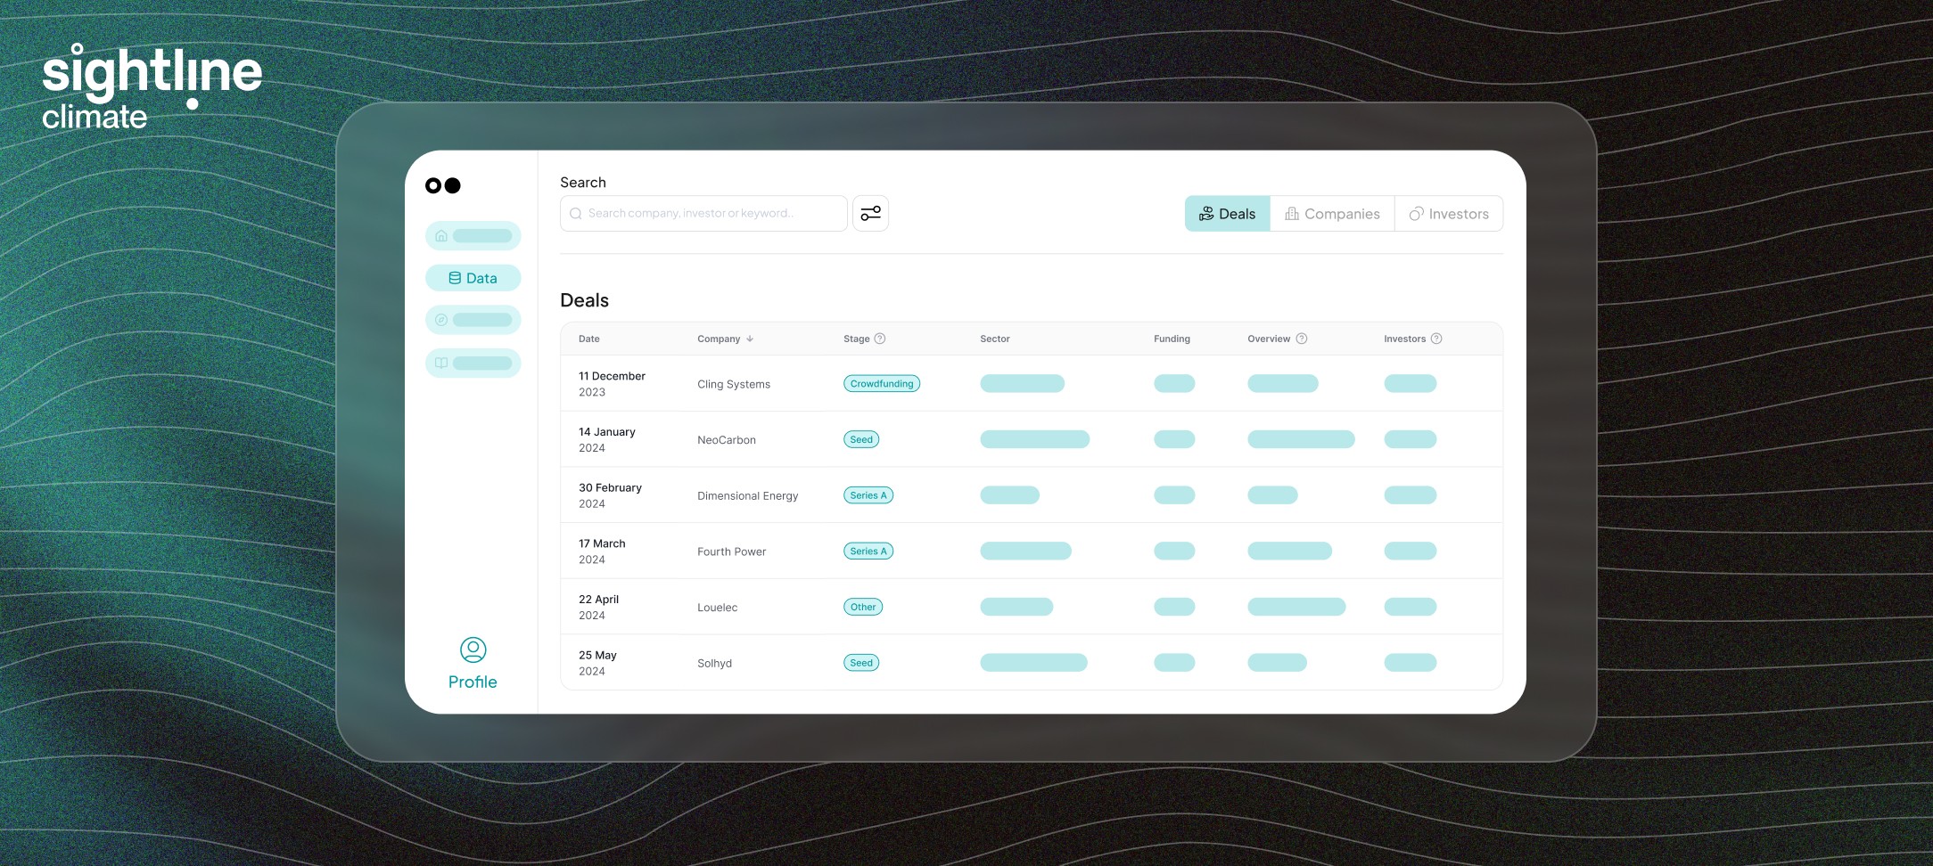Click the Date column header
Screen dimensions: 1933x866
tap(589, 339)
